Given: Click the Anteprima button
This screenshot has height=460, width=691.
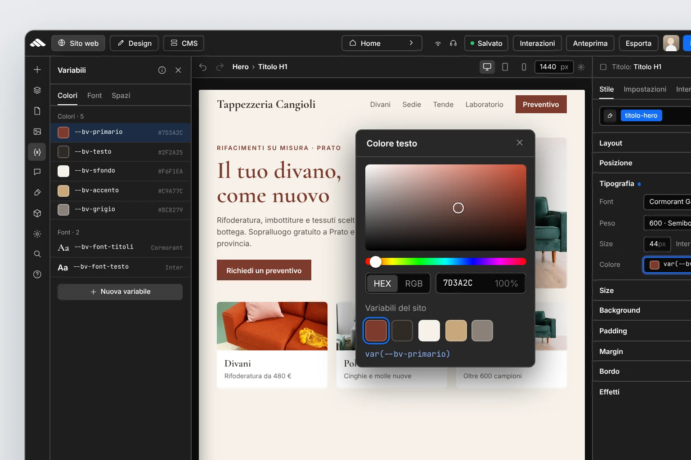Looking at the screenshot, I should coord(590,43).
